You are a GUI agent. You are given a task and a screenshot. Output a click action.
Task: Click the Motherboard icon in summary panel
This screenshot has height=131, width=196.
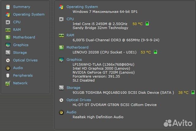pyautogui.click(x=61, y=48)
